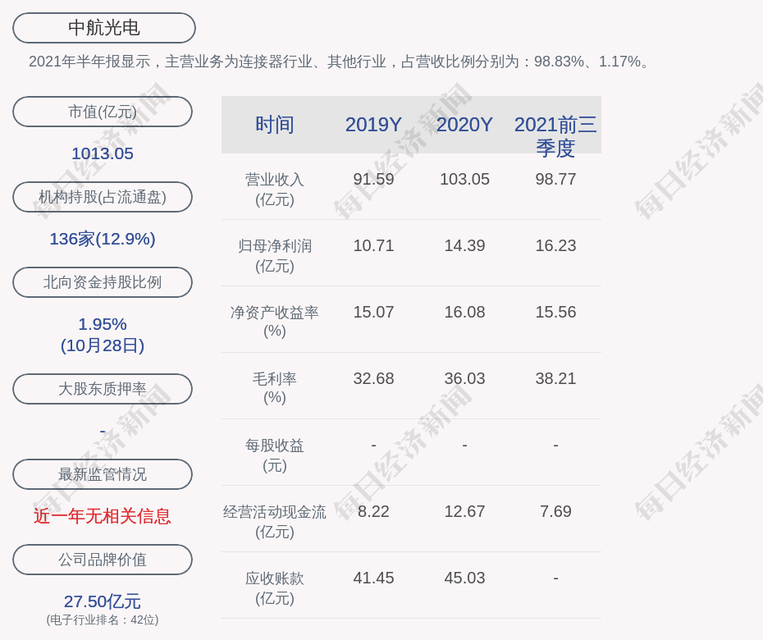Click revenue cell 91.59
763x640 pixels.
374,179
